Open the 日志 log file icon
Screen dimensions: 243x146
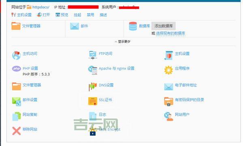[93, 116]
